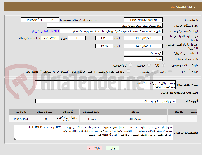Click the delivery city field سقز

coord(143,59)
